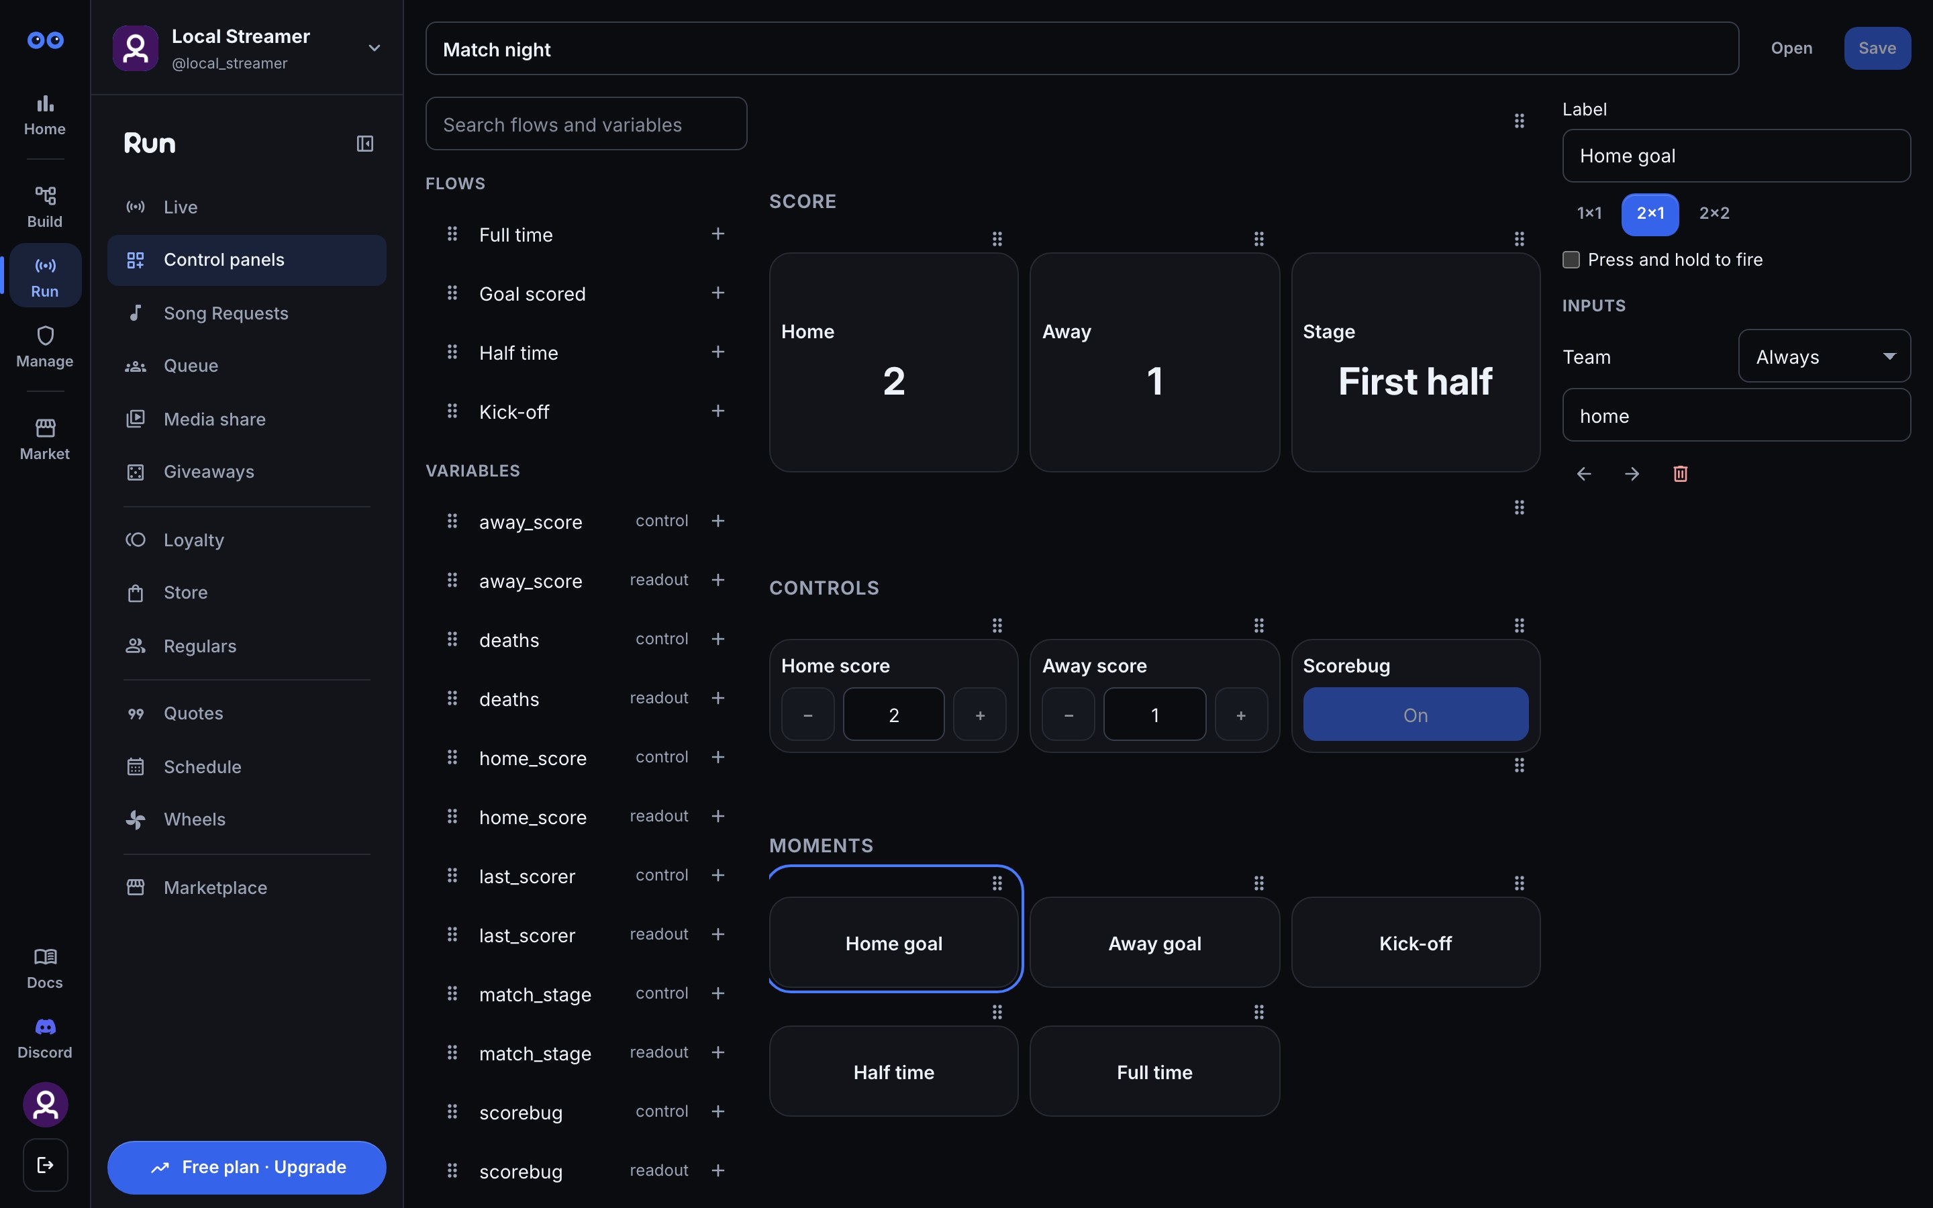Click the Team value field containing home

(x=1736, y=415)
